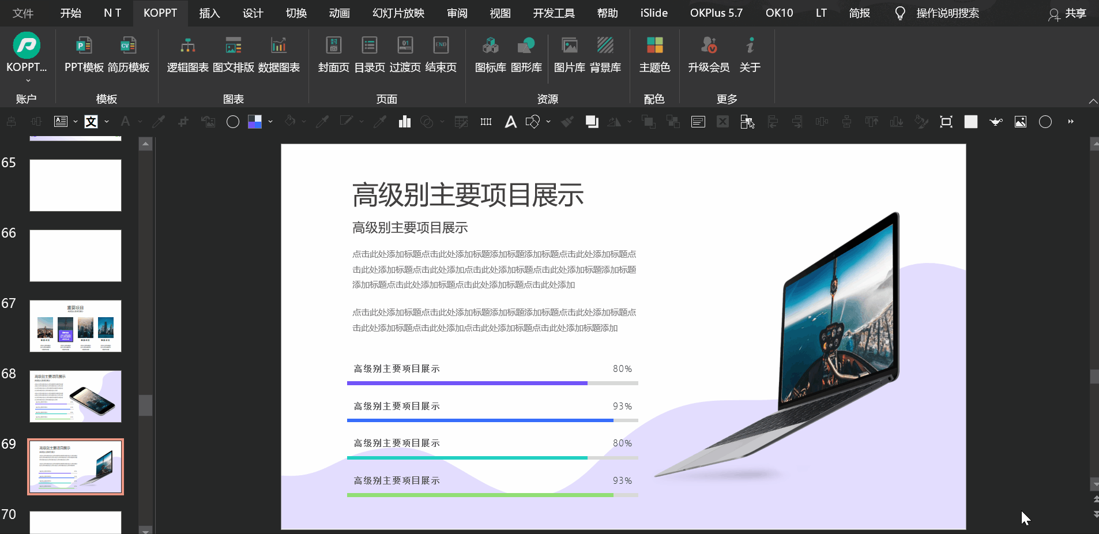Click the genie lamp icon in quick toolbar
This screenshot has height=534, width=1099.
coord(996,122)
